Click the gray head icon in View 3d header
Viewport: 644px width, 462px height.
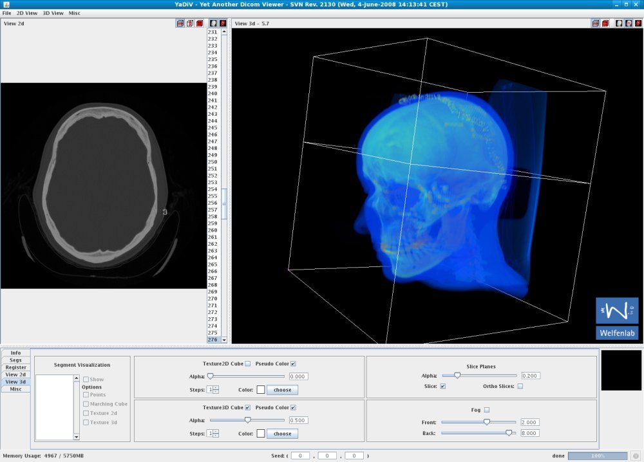[x=619, y=24]
